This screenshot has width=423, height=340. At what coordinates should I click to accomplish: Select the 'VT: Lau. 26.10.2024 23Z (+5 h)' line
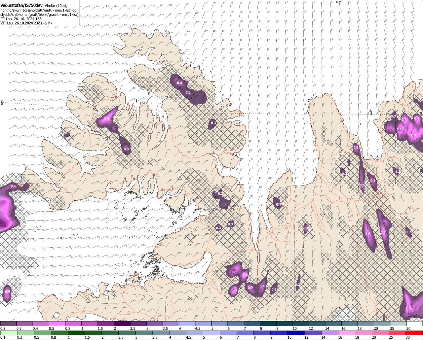(x=26, y=23)
